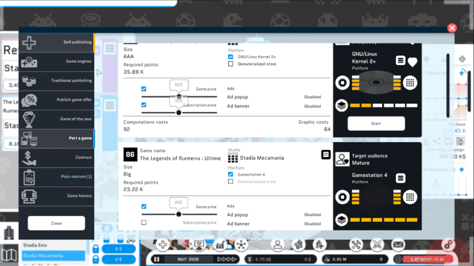Open staff person icon in bottom toolbar
This screenshot has height=266, width=474.
[x=277, y=245]
